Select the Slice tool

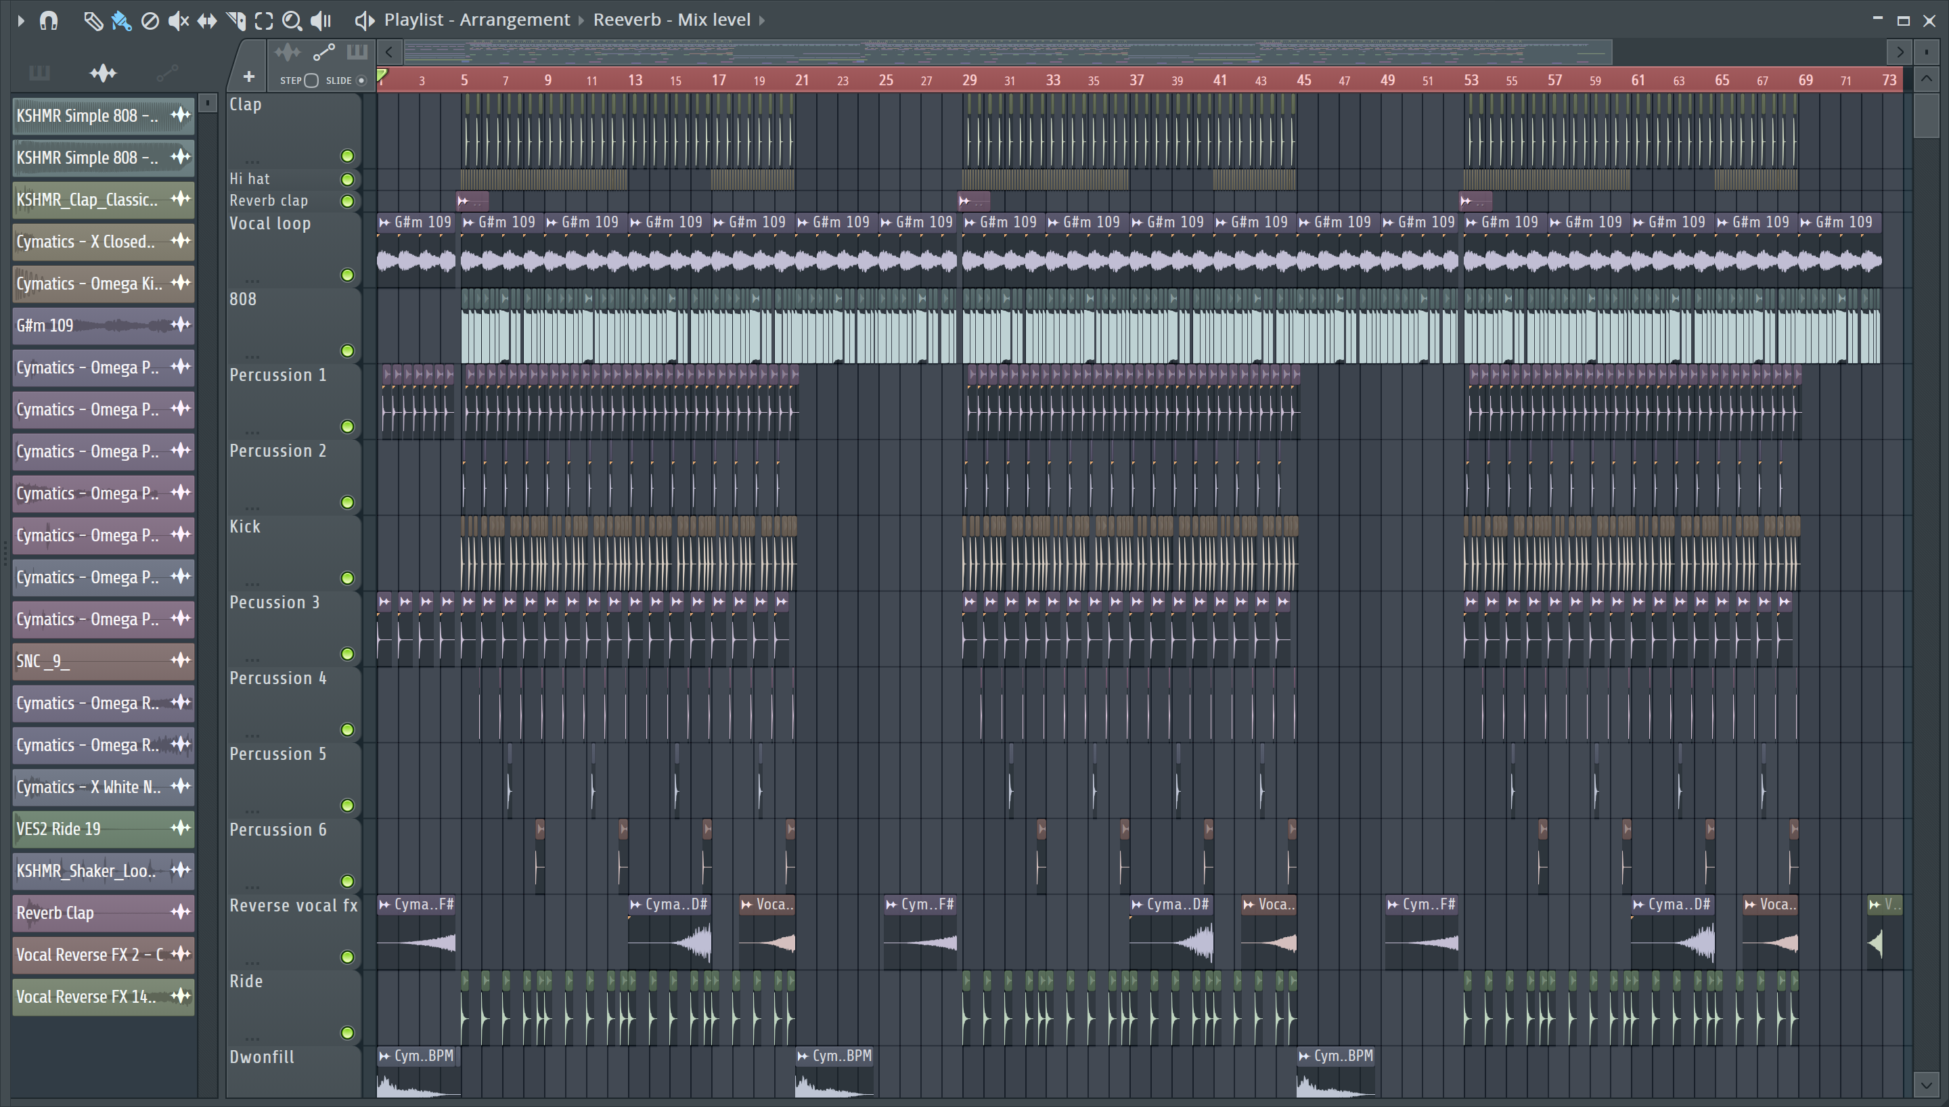[236, 20]
